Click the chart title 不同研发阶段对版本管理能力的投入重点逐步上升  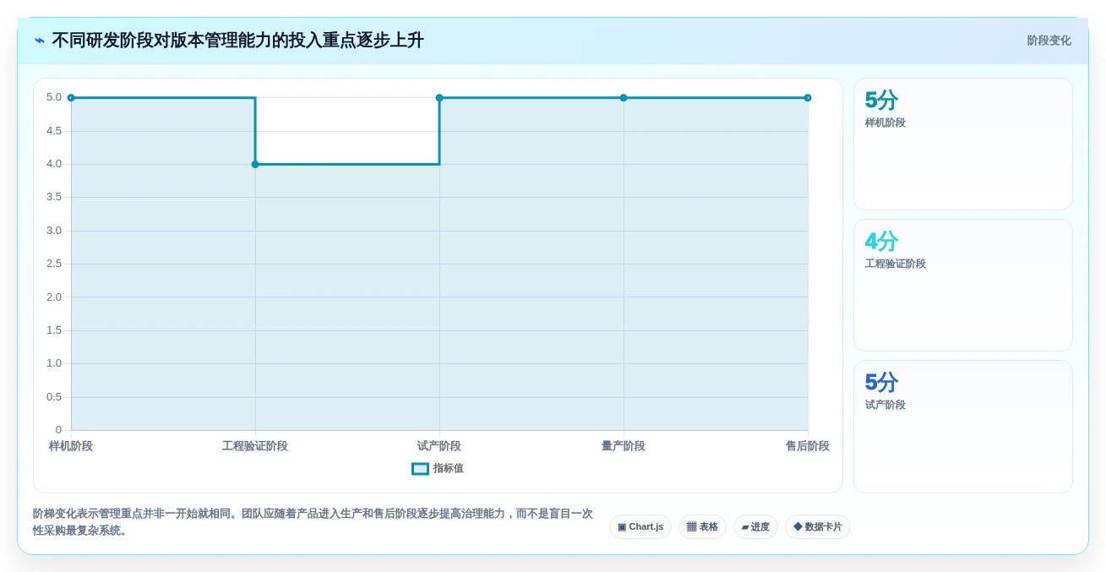(237, 41)
